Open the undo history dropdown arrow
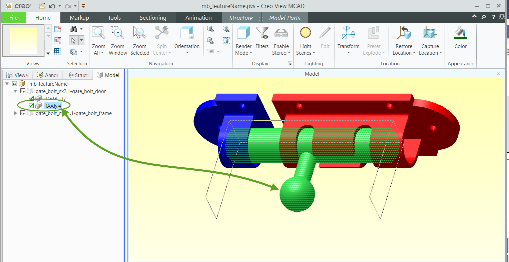Viewport: 509px width, 262px height. [x=60, y=6]
